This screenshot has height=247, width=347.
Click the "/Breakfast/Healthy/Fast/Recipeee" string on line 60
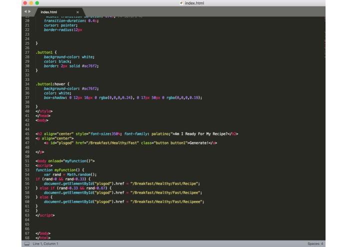click(166, 201)
